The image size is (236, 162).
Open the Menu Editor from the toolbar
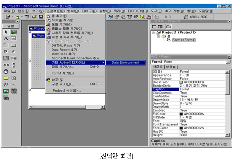click(27, 17)
